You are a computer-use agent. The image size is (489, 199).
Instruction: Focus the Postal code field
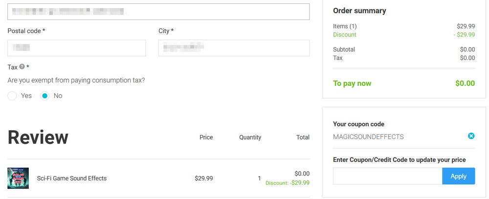click(77, 48)
